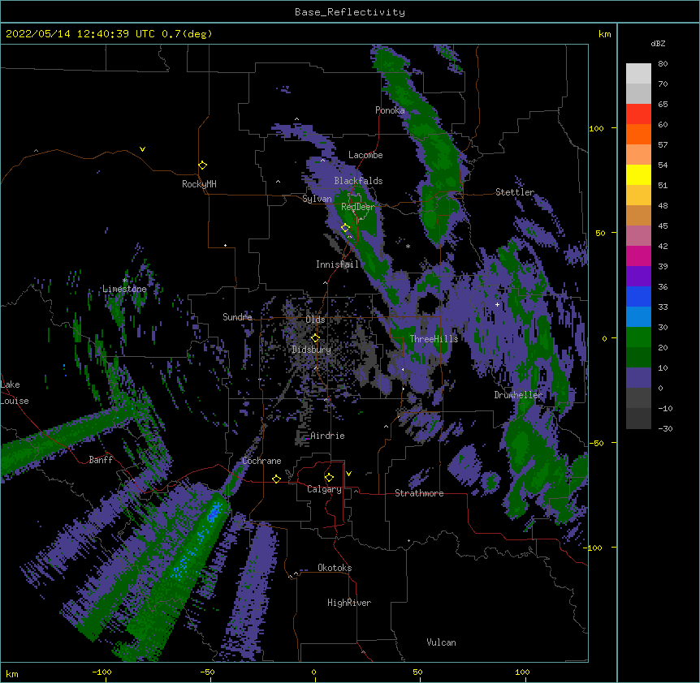Click the Ponoka city label
The width and height of the screenshot is (700, 683).
pyautogui.click(x=390, y=110)
